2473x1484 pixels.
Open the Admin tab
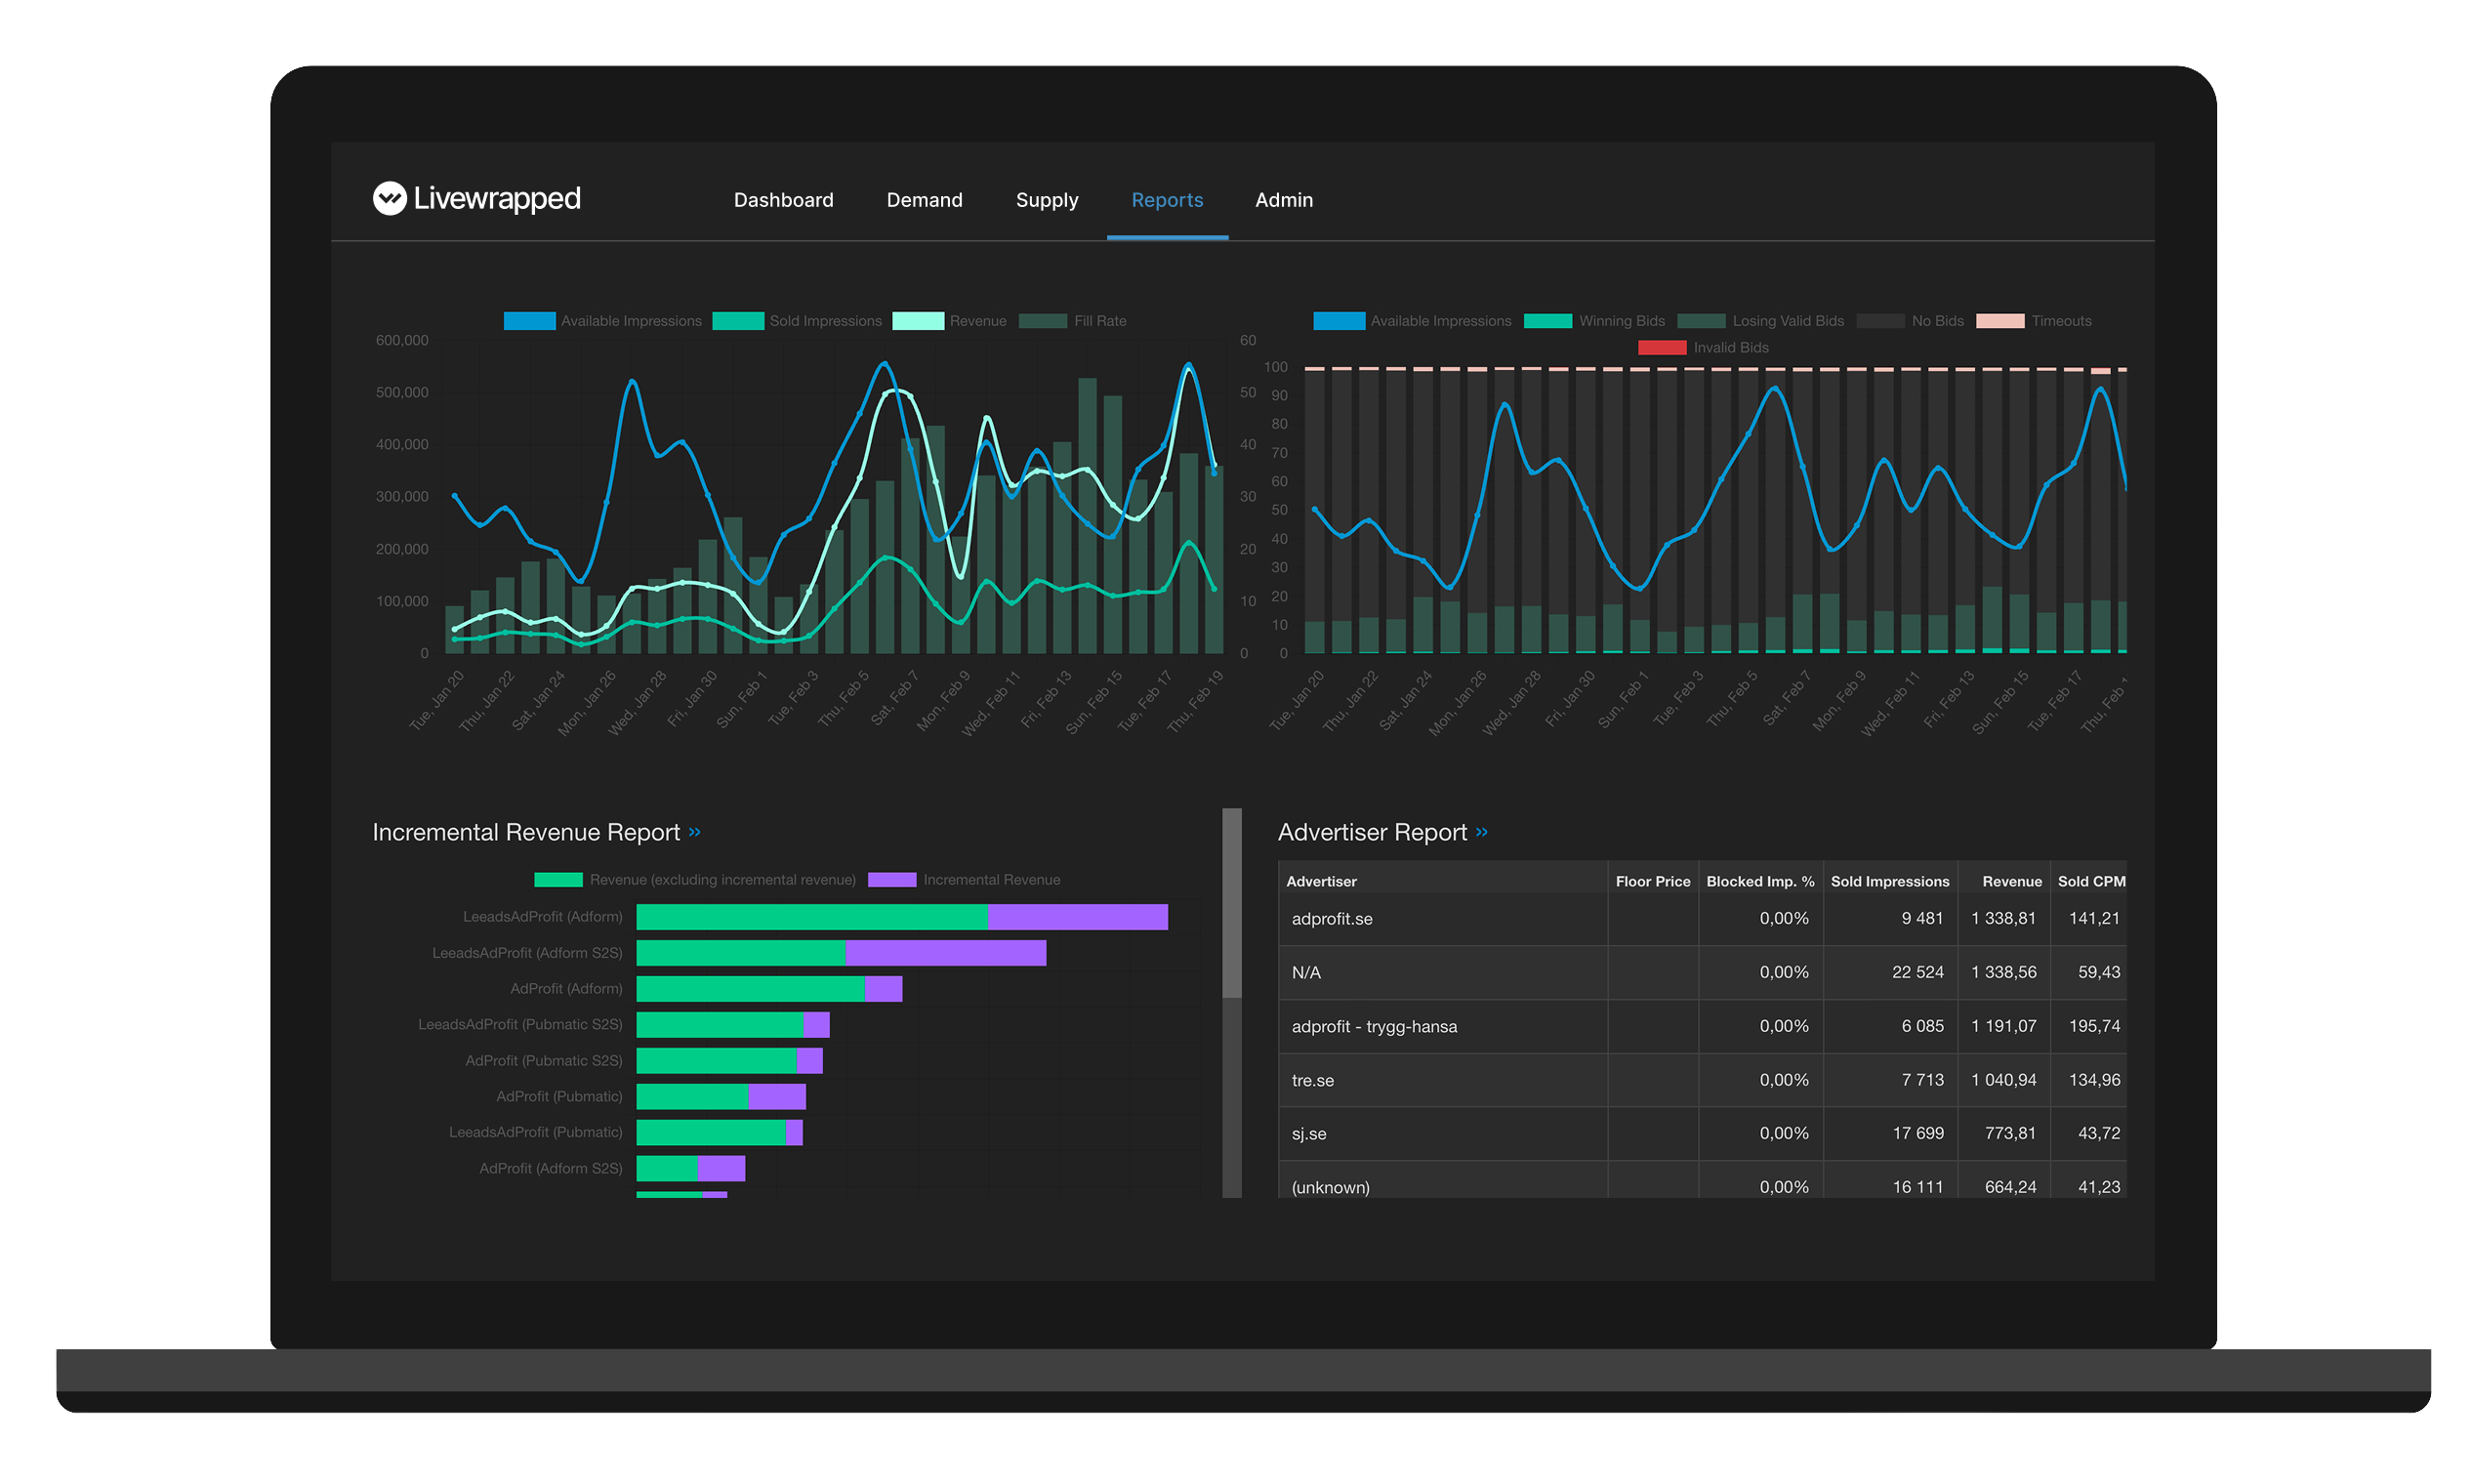pos(1283,199)
